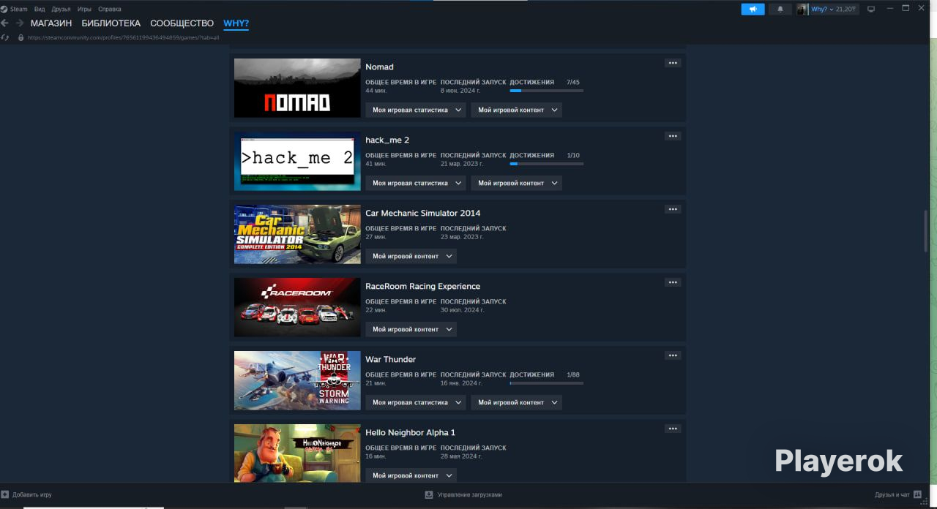Switch to Big Picture mode via monitor icon
This screenshot has height=509, width=937.
click(871, 10)
